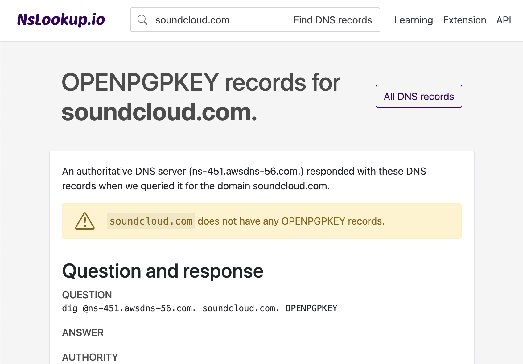Click the QUESTION section label

click(x=87, y=295)
